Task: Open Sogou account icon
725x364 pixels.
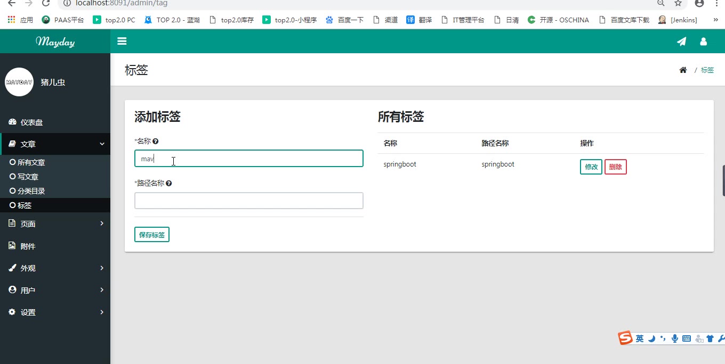Action: 699,338
